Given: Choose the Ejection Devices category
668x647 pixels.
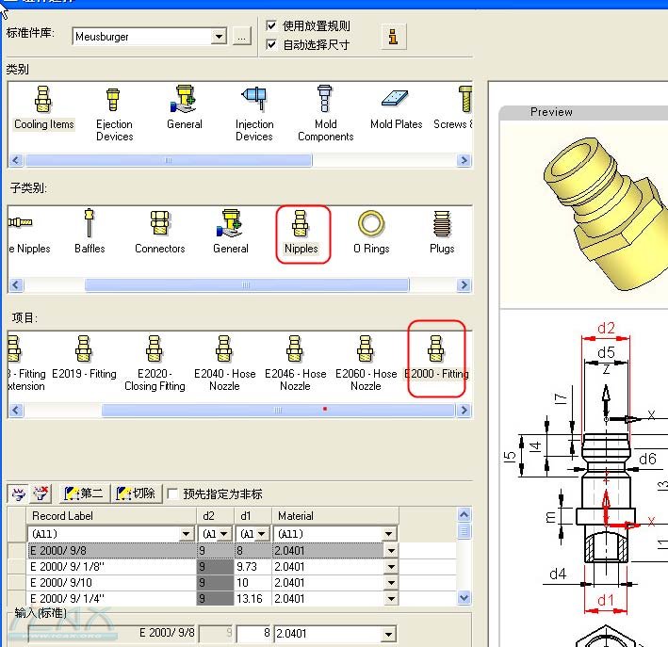Looking at the screenshot, I should tap(114, 112).
